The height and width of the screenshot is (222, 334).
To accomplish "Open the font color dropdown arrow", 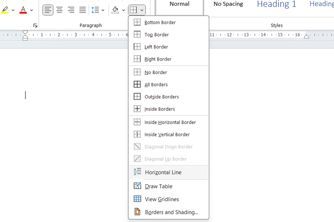I will coord(32,10).
